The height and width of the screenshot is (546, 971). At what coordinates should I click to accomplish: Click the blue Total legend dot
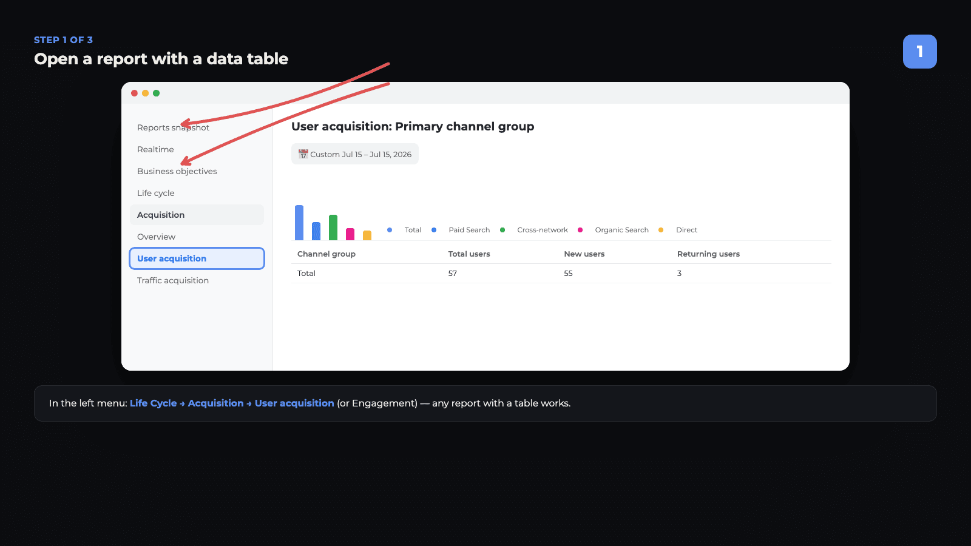[x=390, y=230]
